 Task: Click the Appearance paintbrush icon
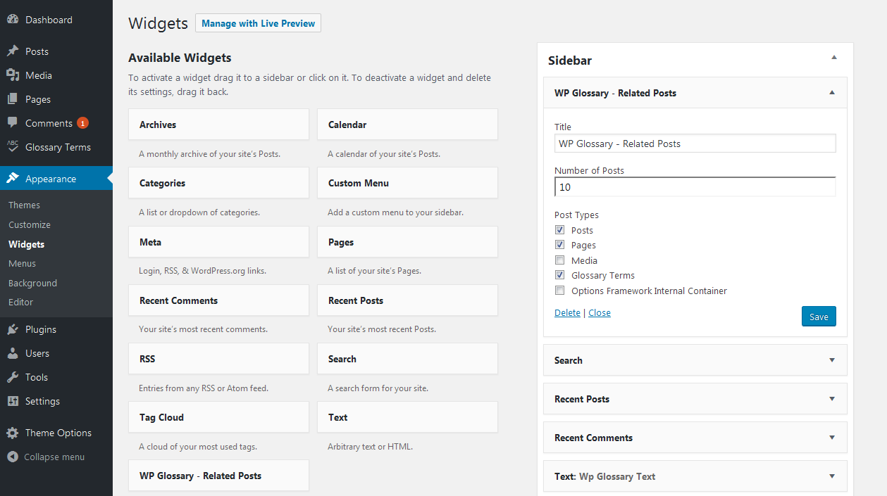coord(13,178)
